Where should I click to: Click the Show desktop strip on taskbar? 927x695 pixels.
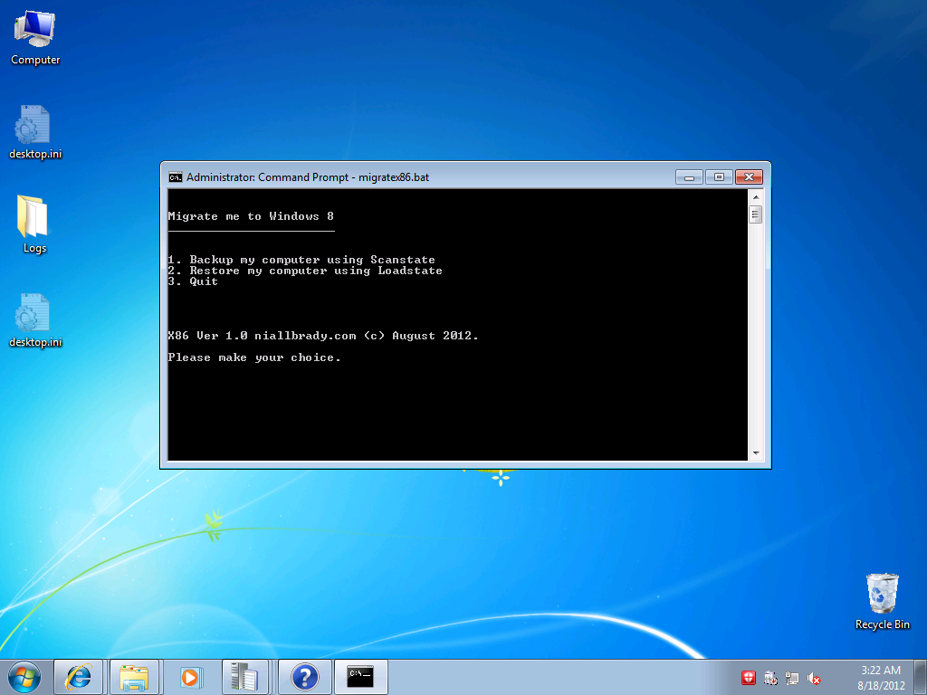coord(921,677)
